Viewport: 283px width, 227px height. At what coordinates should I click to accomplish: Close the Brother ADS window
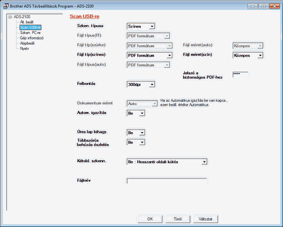(274, 6)
